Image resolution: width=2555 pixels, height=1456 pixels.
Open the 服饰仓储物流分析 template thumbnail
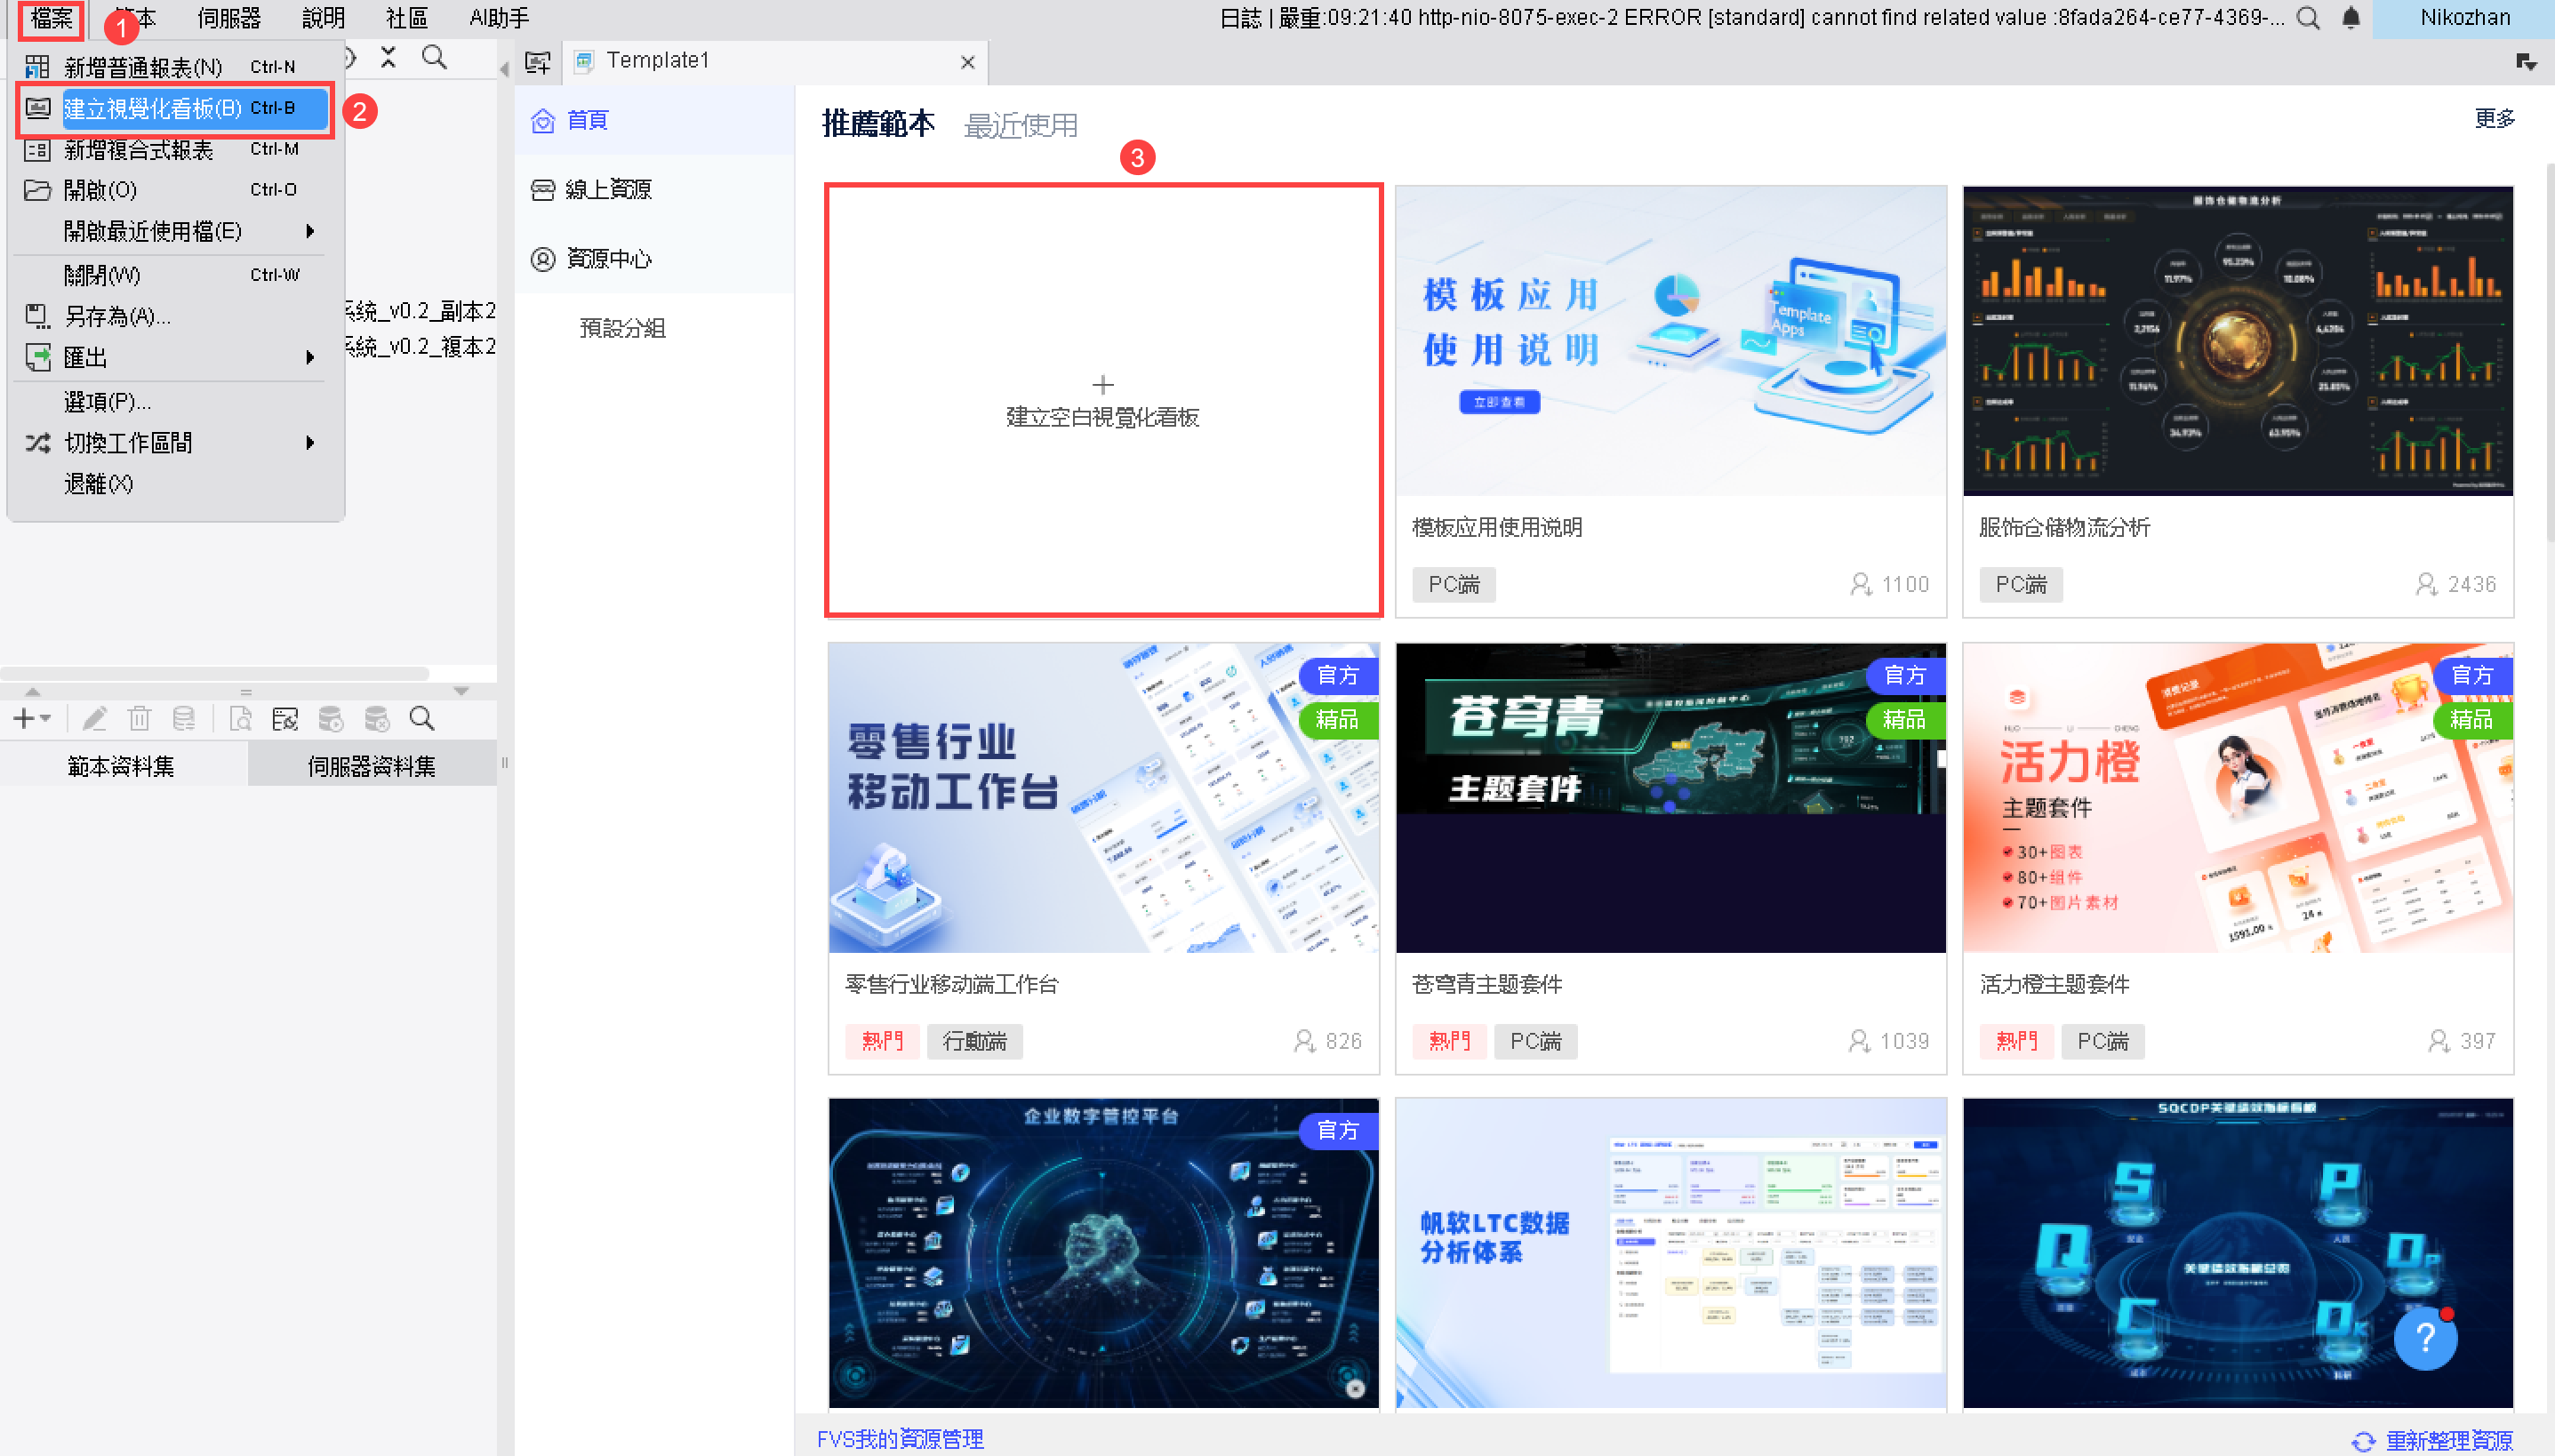click(2238, 341)
